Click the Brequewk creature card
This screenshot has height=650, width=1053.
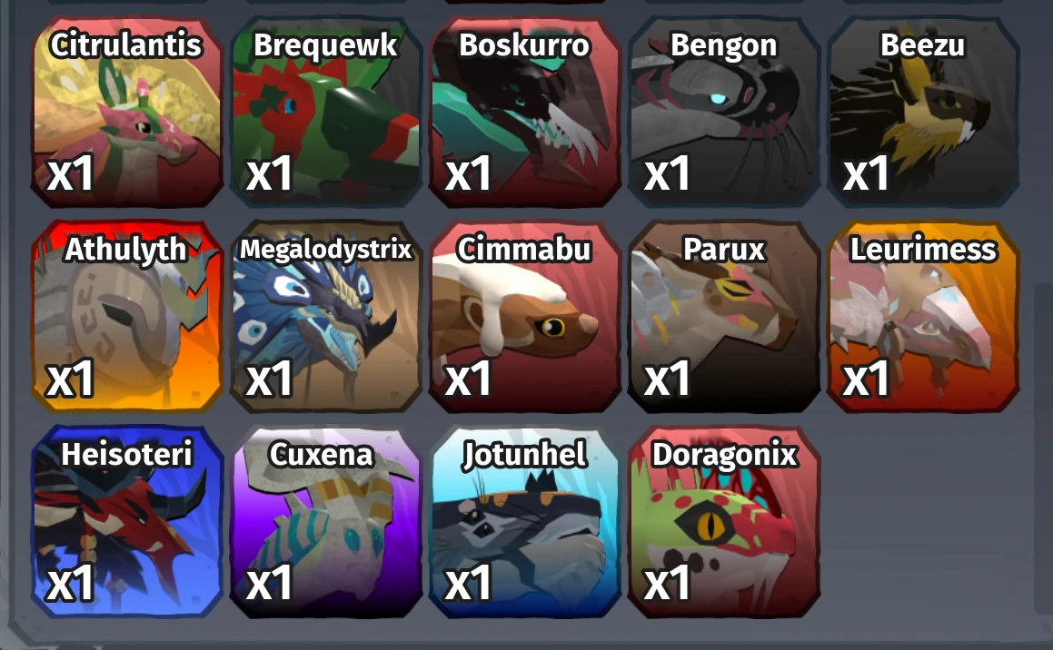pos(325,112)
